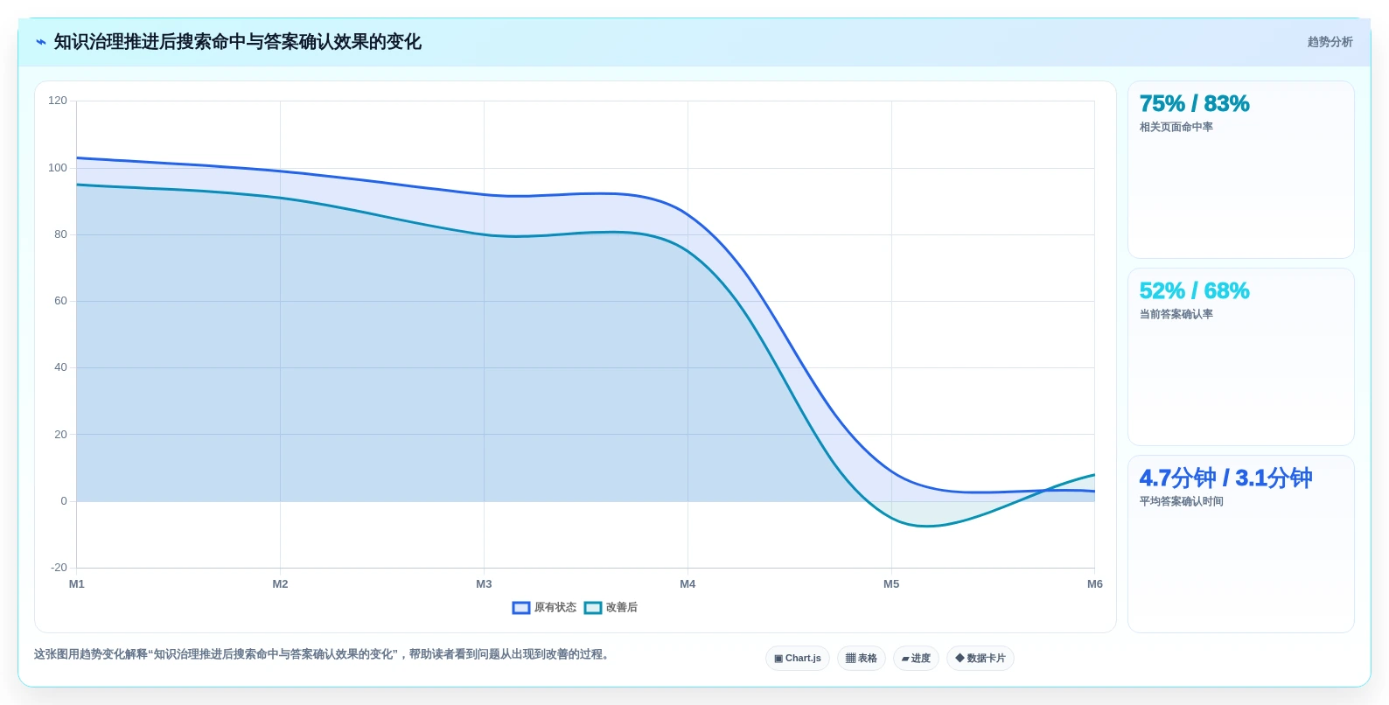Screen dimensions: 1389x705
Task: Click the M1 x-axis label
Action: tap(77, 584)
